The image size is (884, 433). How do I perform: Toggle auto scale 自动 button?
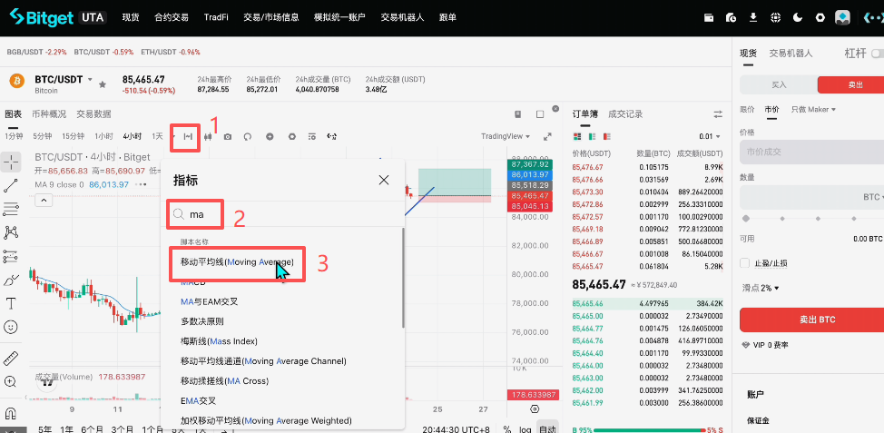[547, 429]
